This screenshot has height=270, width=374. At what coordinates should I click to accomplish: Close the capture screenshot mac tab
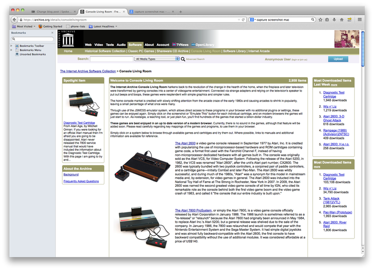[x=173, y=12]
